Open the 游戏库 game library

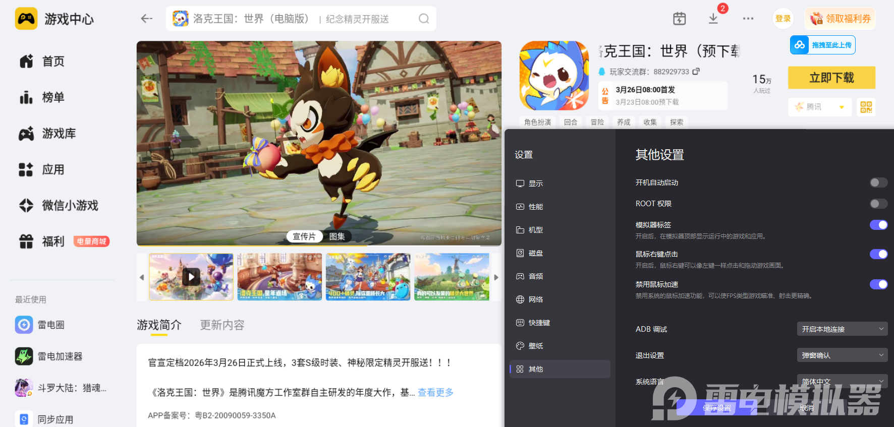coord(48,134)
